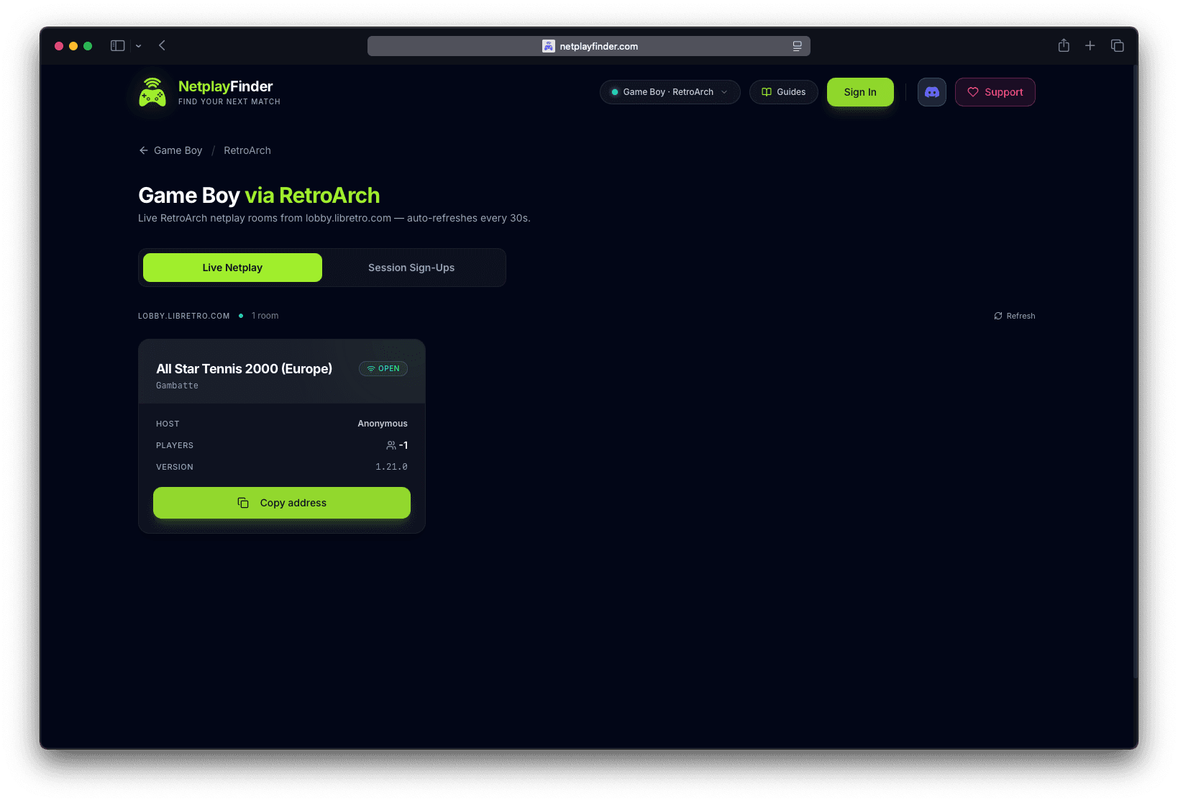Click the NetplayFinder brand name
The height and width of the screenshot is (802, 1178).
click(x=225, y=86)
